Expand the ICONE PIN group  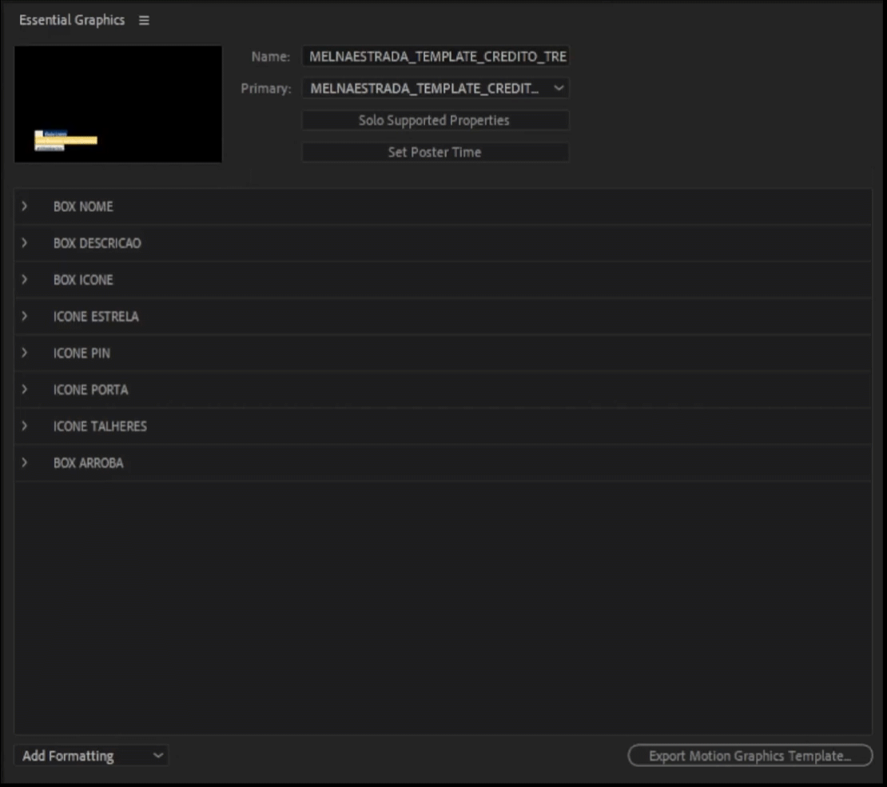(24, 353)
